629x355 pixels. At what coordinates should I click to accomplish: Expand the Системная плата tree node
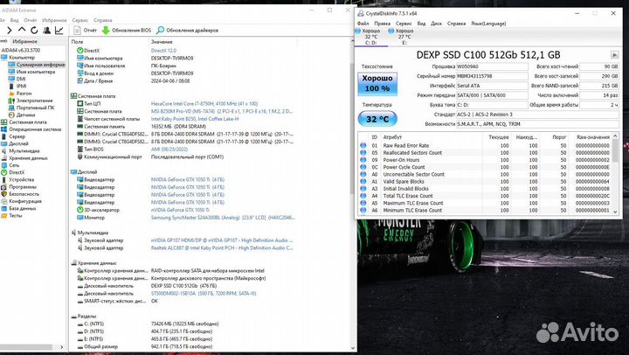pos(28,122)
